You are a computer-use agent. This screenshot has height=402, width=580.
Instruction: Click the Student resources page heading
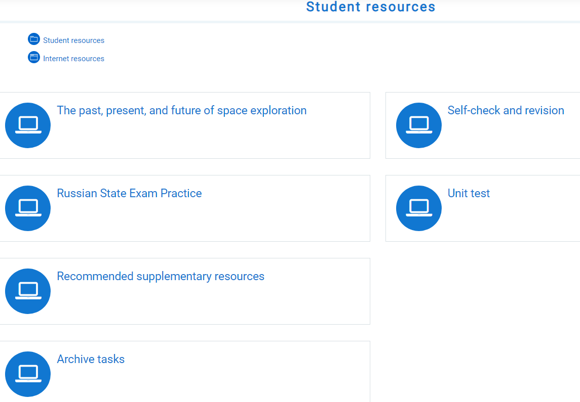pyautogui.click(x=370, y=7)
